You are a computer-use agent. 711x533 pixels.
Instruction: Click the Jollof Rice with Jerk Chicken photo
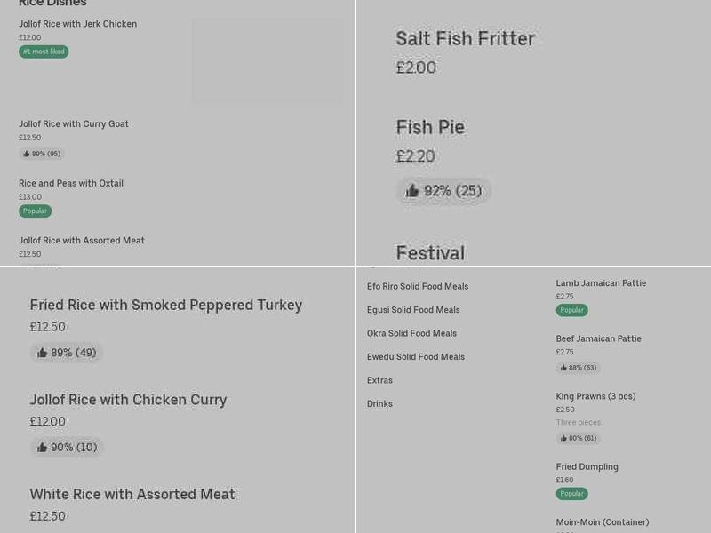[x=267, y=61]
